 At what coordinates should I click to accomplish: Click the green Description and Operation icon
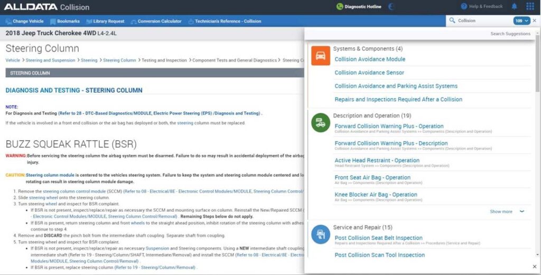[321, 123]
